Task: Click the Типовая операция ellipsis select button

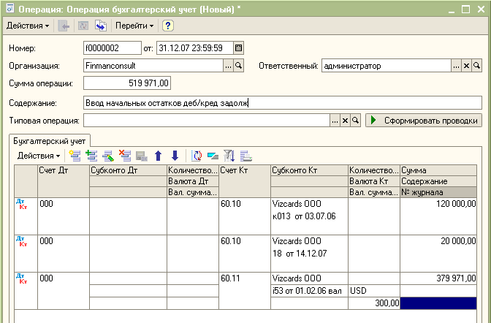Action: pyautogui.click(x=335, y=121)
